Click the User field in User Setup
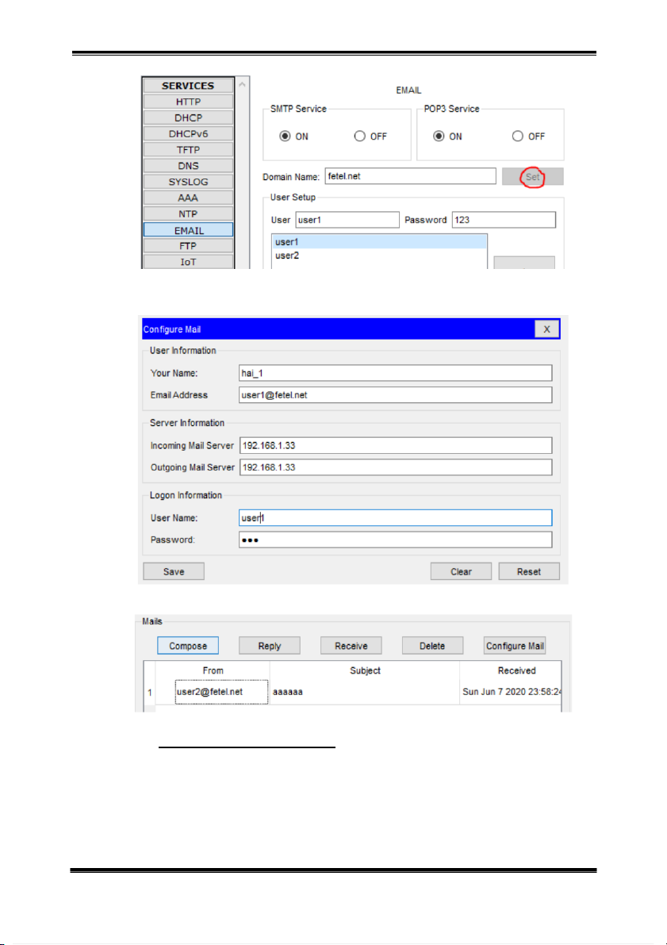This screenshot has height=945, width=667. click(x=347, y=220)
